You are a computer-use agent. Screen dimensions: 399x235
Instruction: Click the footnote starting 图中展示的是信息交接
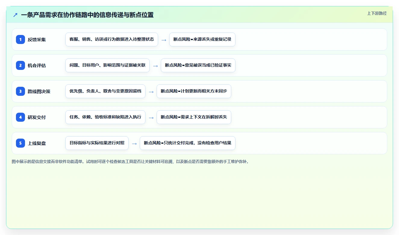tap(130, 161)
